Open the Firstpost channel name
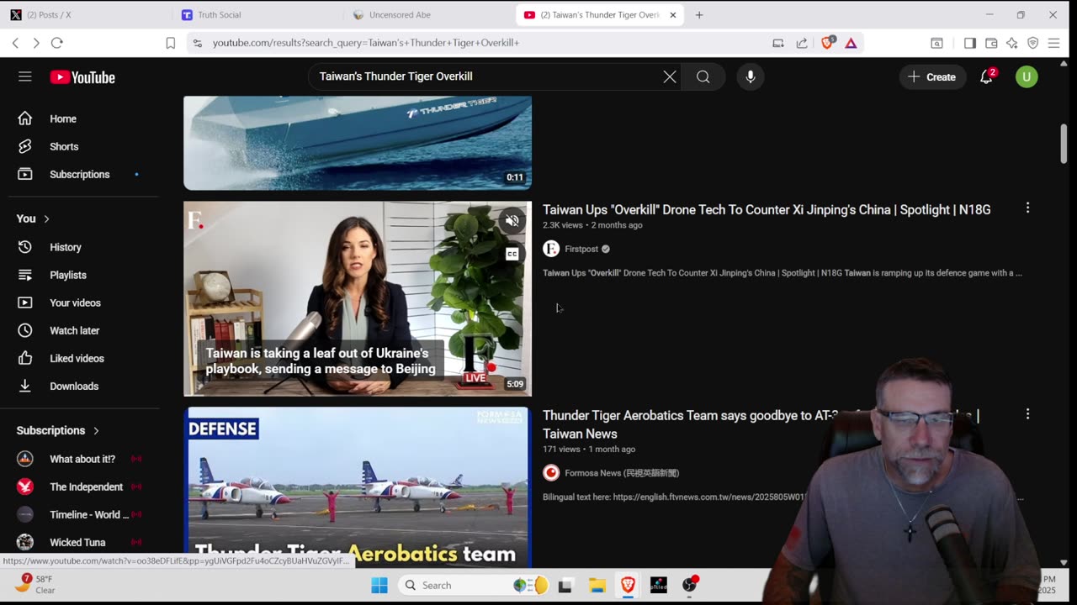 point(581,249)
